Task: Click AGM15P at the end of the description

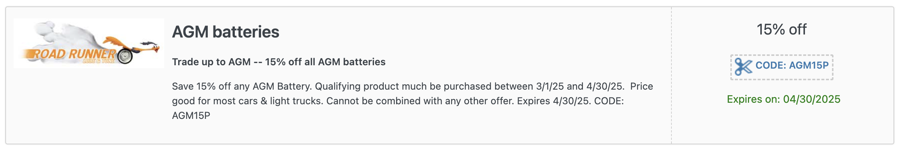Action: [191, 115]
